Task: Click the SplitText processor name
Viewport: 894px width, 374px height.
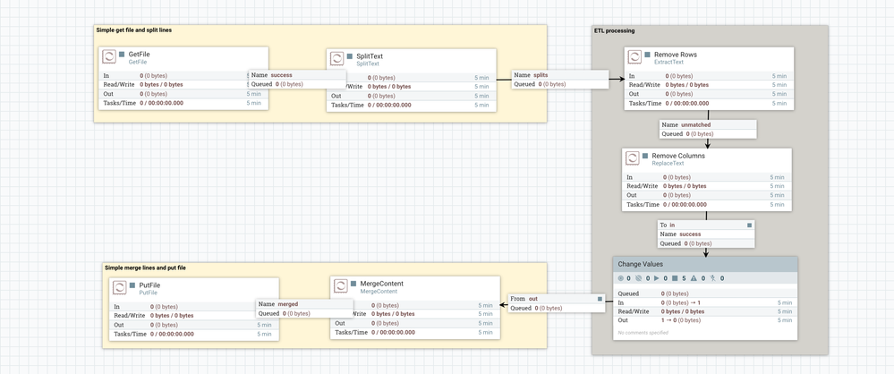Action: [370, 55]
